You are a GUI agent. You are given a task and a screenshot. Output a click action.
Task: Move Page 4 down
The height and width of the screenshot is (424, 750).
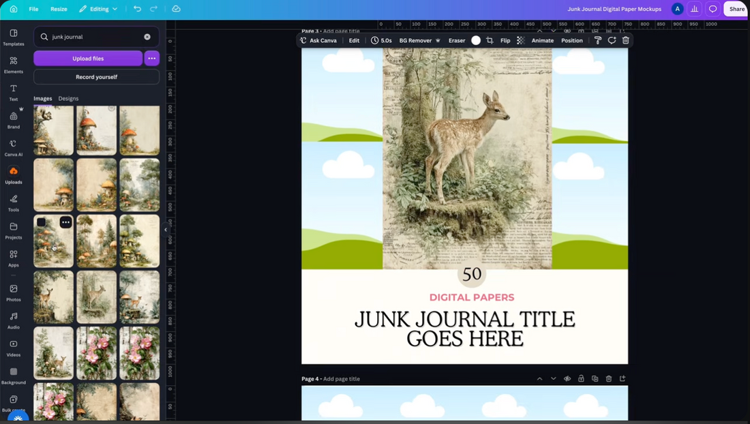[x=554, y=378]
